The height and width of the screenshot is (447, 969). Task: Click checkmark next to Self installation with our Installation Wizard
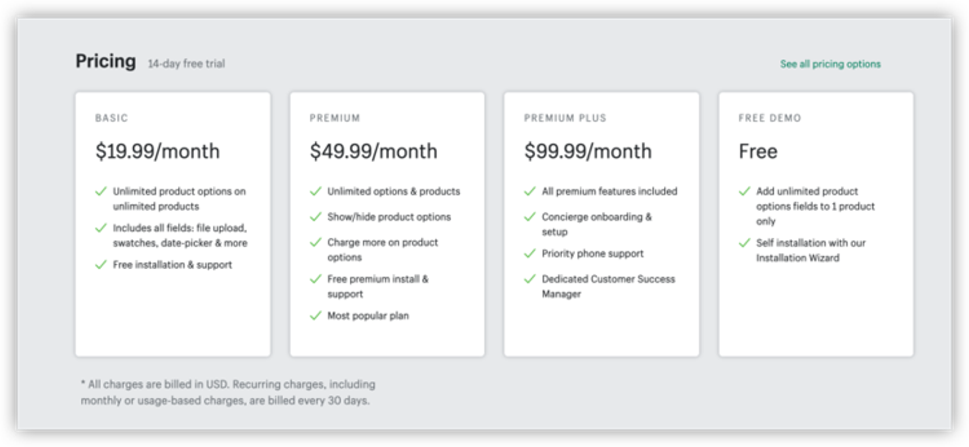pos(744,243)
